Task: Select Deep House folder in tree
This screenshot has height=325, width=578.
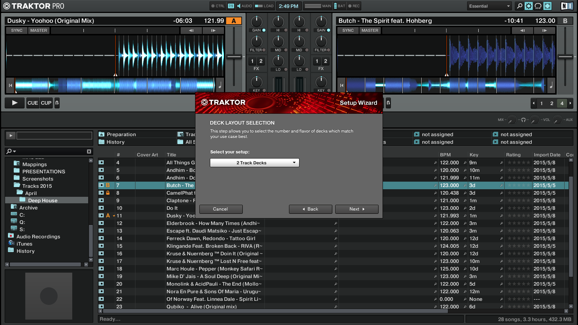Action: pyautogui.click(x=43, y=200)
